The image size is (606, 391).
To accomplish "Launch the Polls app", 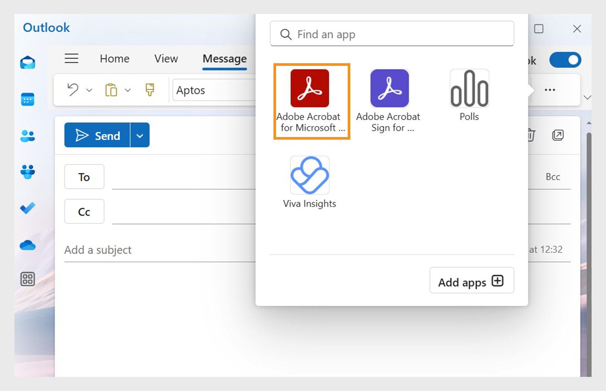I will tap(469, 88).
